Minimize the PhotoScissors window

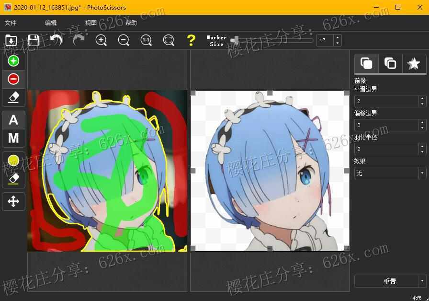click(x=376, y=7)
